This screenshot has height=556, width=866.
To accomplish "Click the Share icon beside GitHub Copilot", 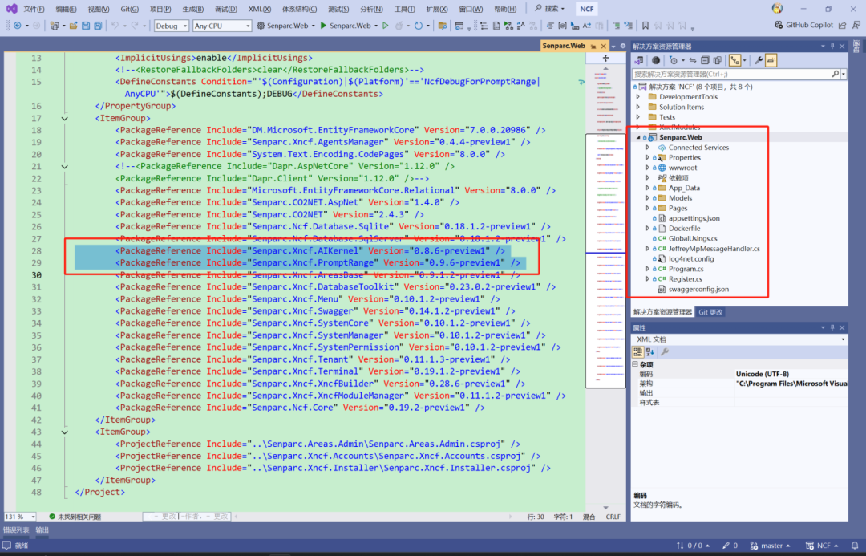I will click(x=842, y=26).
